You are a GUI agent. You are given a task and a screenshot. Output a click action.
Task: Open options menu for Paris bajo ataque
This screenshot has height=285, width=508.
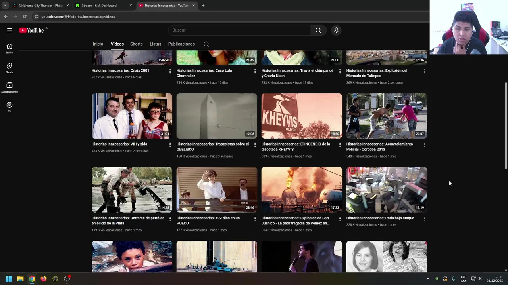[x=425, y=219]
